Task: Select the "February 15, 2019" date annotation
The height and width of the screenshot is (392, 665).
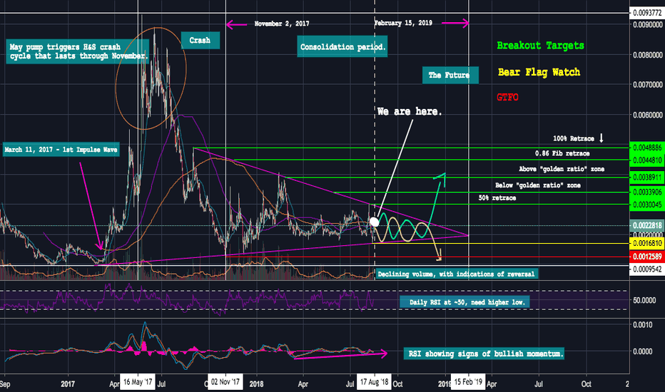Action: pos(403,23)
